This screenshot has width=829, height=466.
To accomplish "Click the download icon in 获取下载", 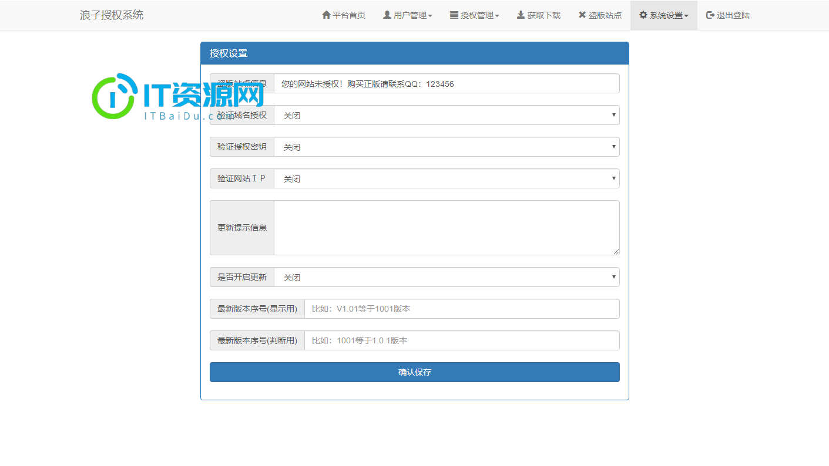I will tap(521, 15).
